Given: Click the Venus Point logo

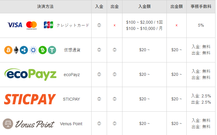Looking at the screenshot, I should [29, 124].
